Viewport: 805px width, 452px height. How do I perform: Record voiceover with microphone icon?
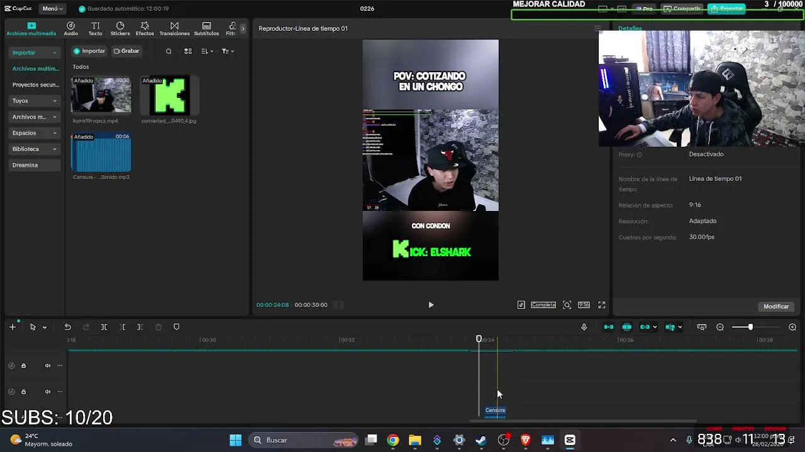tap(584, 327)
